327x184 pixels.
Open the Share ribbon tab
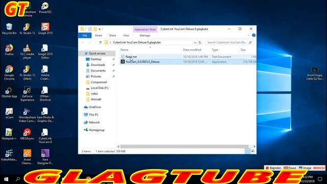[112, 35]
